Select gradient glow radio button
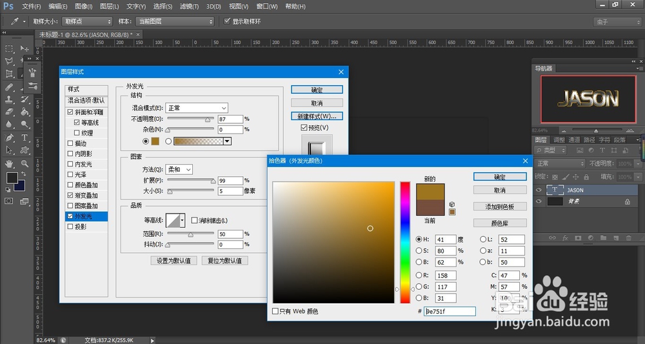Screen dimensions: 645x344 tap(168, 141)
